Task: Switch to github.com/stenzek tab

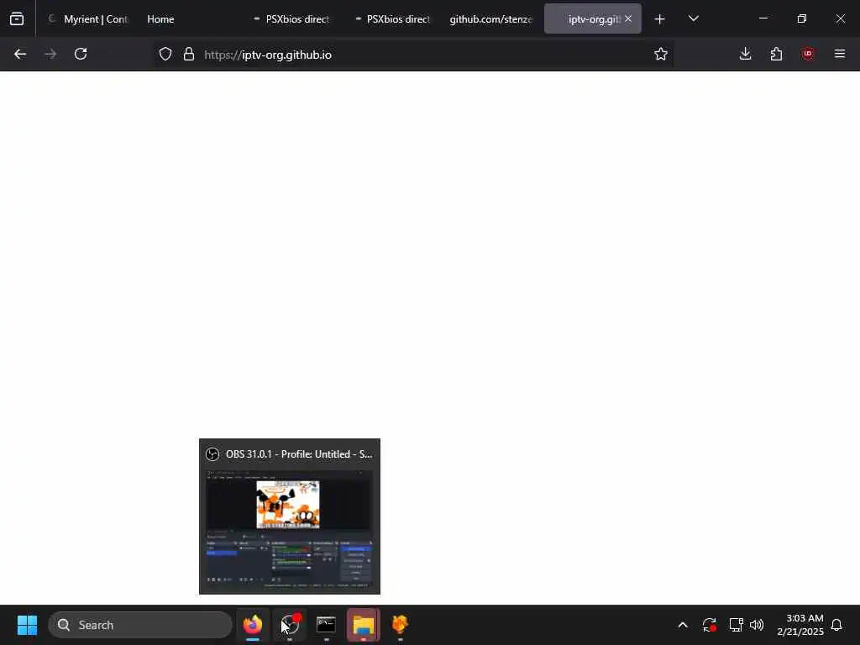Action: (x=490, y=19)
